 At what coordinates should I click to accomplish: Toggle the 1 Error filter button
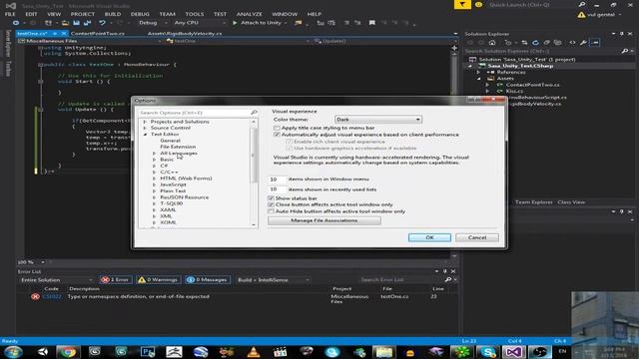(116, 279)
